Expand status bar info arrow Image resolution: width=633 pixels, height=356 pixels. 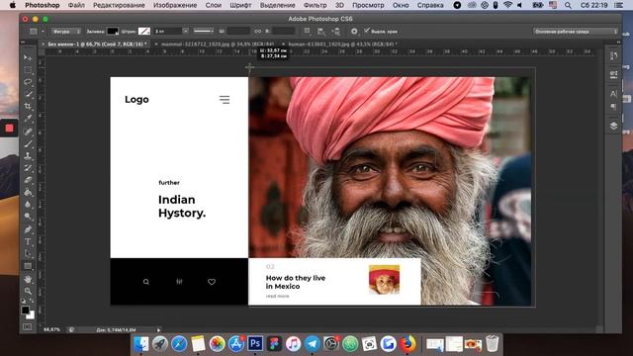(158, 329)
